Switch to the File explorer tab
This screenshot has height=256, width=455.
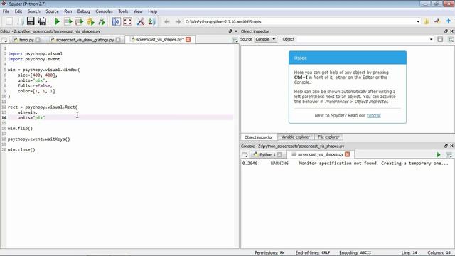[x=328, y=137]
